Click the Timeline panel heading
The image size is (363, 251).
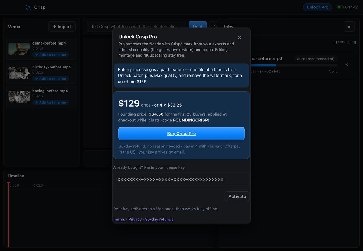click(x=16, y=176)
